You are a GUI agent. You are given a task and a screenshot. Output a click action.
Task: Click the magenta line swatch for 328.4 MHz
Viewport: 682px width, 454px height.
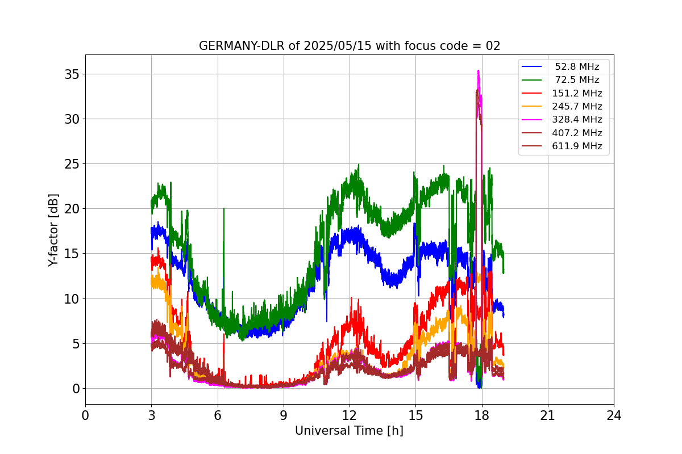click(532, 120)
